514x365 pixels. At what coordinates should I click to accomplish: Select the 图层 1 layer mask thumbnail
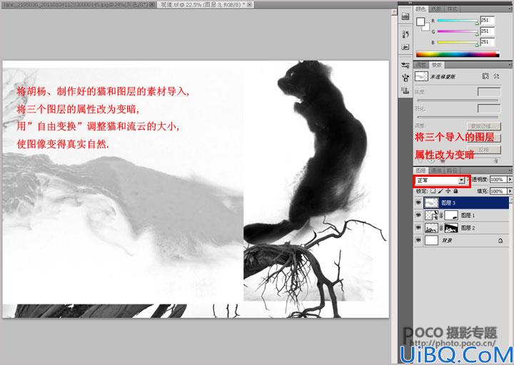pos(451,215)
